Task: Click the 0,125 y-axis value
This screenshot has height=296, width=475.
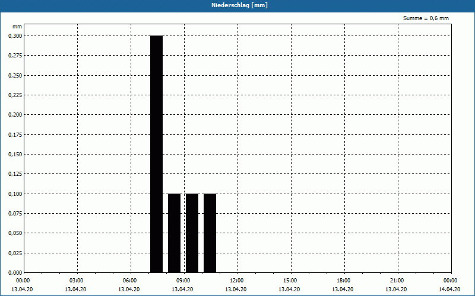Action: pos(15,174)
